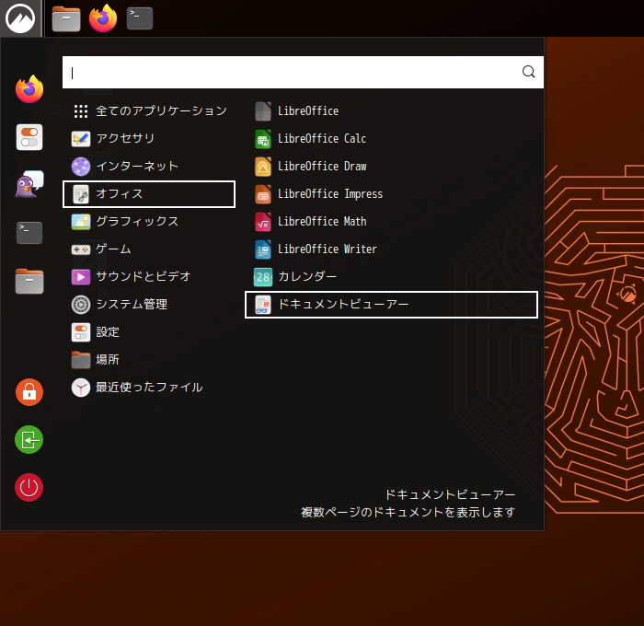This screenshot has width=644, height=626.
Task: Launch LibreOffice Impress
Action: [x=391, y=194]
